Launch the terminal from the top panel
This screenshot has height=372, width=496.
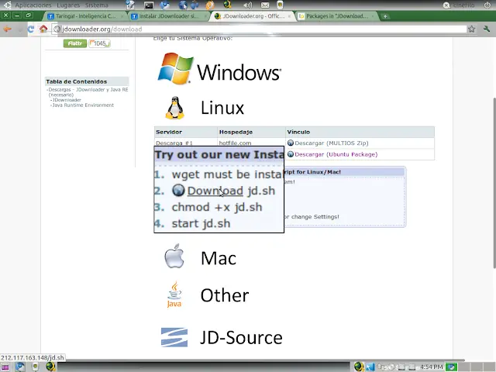click(149, 5)
